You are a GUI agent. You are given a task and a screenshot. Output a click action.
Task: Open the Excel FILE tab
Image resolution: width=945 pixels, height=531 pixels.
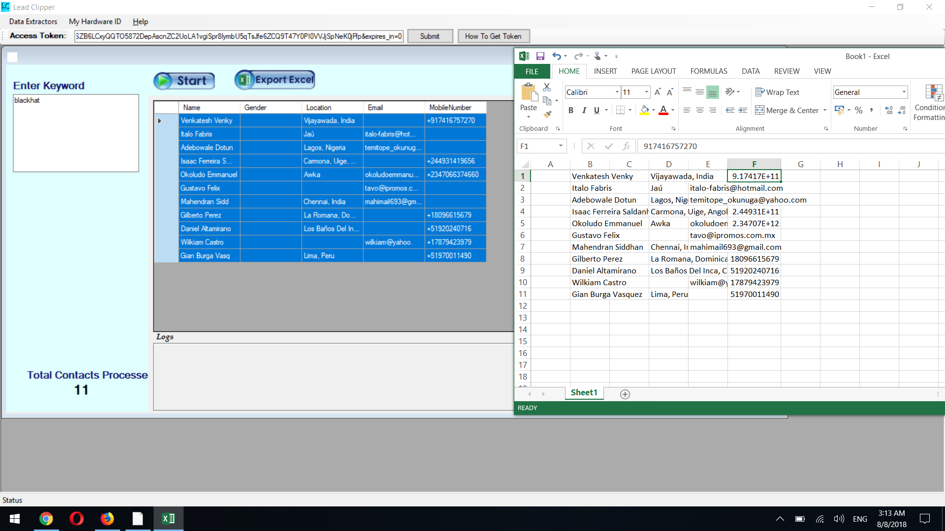[x=532, y=71]
